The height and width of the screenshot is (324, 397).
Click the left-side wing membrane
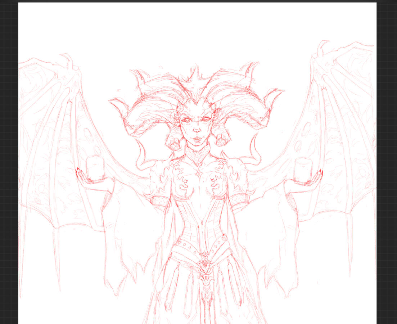pyautogui.click(x=47, y=144)
